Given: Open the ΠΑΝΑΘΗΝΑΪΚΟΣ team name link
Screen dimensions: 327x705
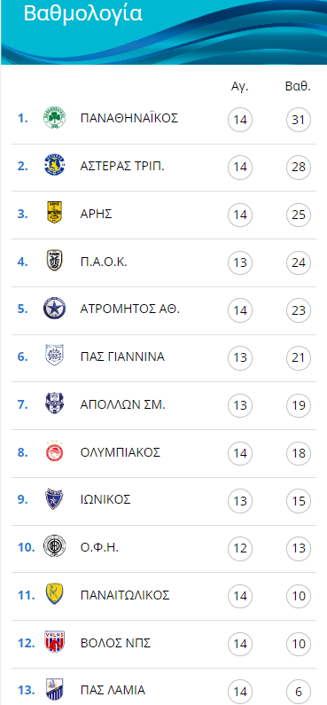Looking at the screenshot, I should pyautogui.click(x=129, y=118).
